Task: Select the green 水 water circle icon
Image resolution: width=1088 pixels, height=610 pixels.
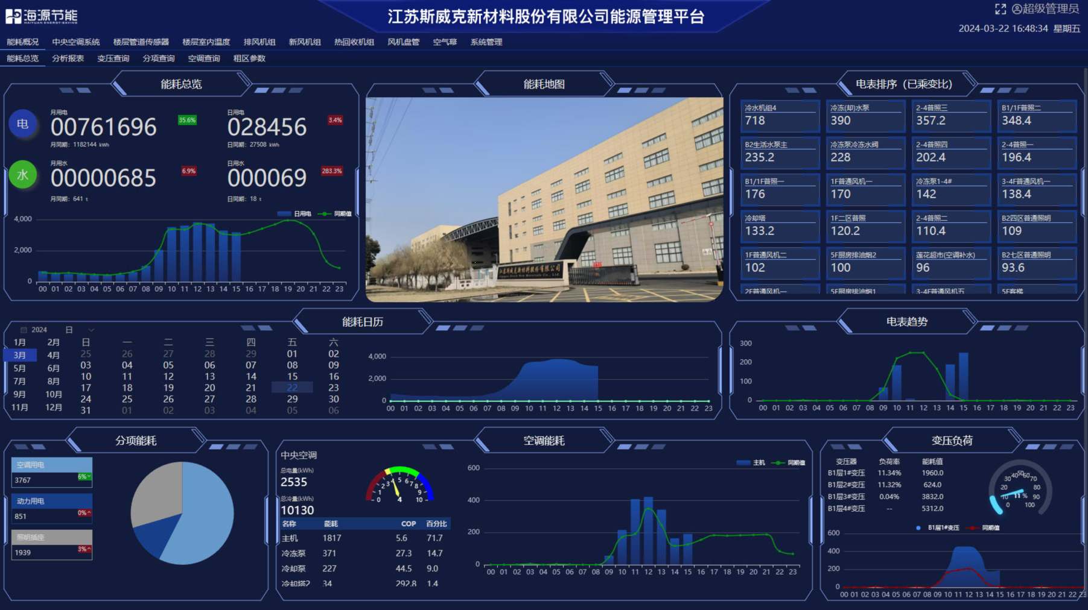Action: 23,175
